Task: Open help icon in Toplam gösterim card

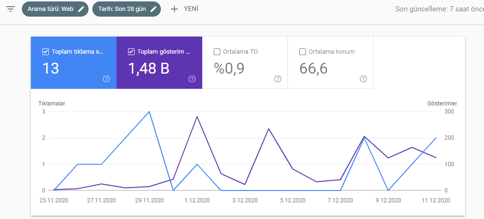Action: pyautogui.click(x=192, y=79)
